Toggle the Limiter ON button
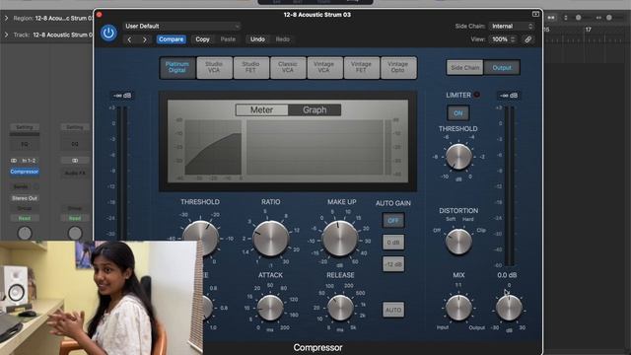The height and width of the screenshot is (355, 631). coord(457,113)
